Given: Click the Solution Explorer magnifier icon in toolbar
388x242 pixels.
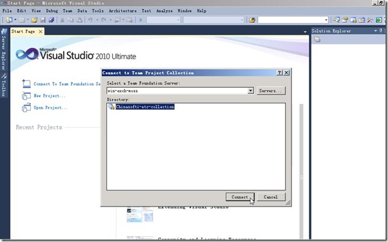Looking at the screenshot, I should point(336,20).
